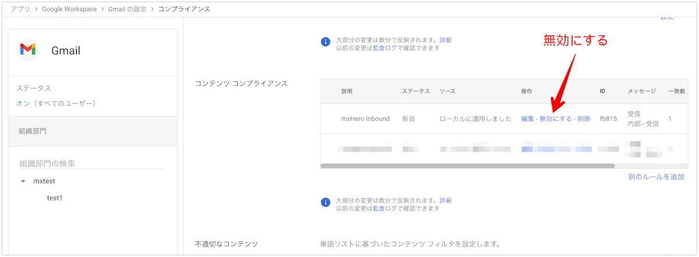This screenshot has height=257, width=699.
Task: Open the アプリ breadcrumb
Action: point(20,9)
